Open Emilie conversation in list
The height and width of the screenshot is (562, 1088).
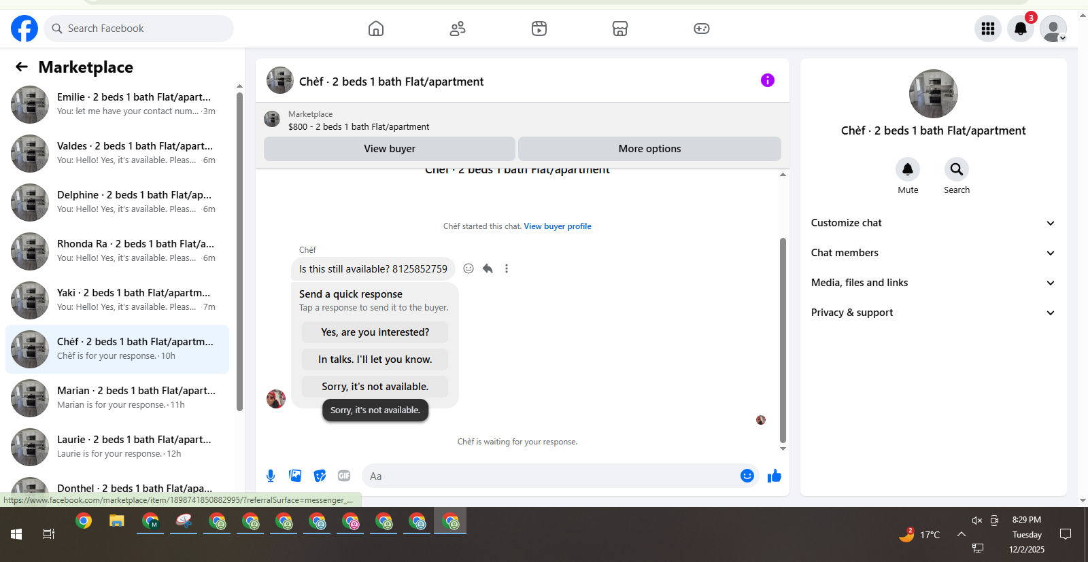117,105
